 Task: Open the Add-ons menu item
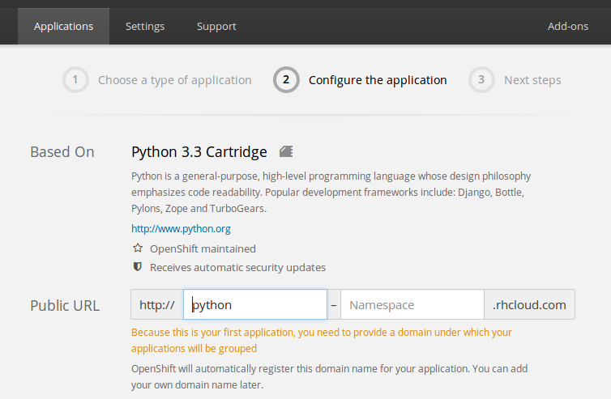[568, 26]
